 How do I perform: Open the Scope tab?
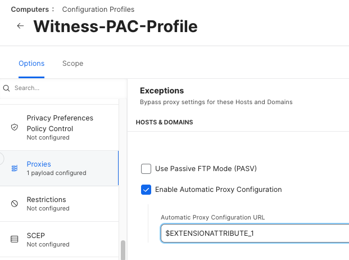click(72, 64)
